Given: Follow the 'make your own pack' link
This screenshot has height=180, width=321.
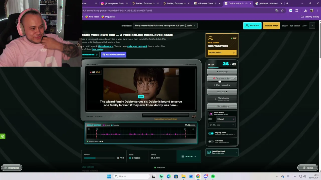Looking at the screenshot, I should click(137, 46).
